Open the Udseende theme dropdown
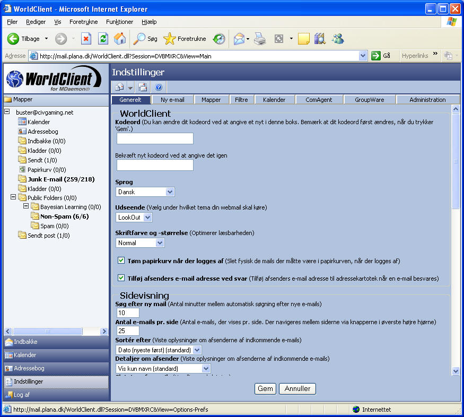This screenshot has width=464, height=417. pyautogui.click(x=134, y=218)
